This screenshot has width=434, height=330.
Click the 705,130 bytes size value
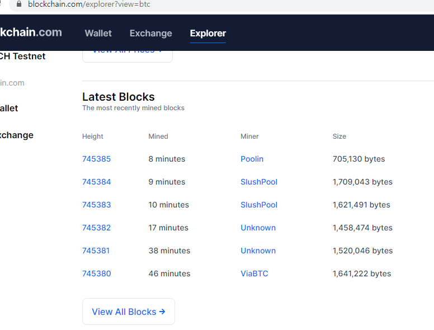tap(358, 159)
